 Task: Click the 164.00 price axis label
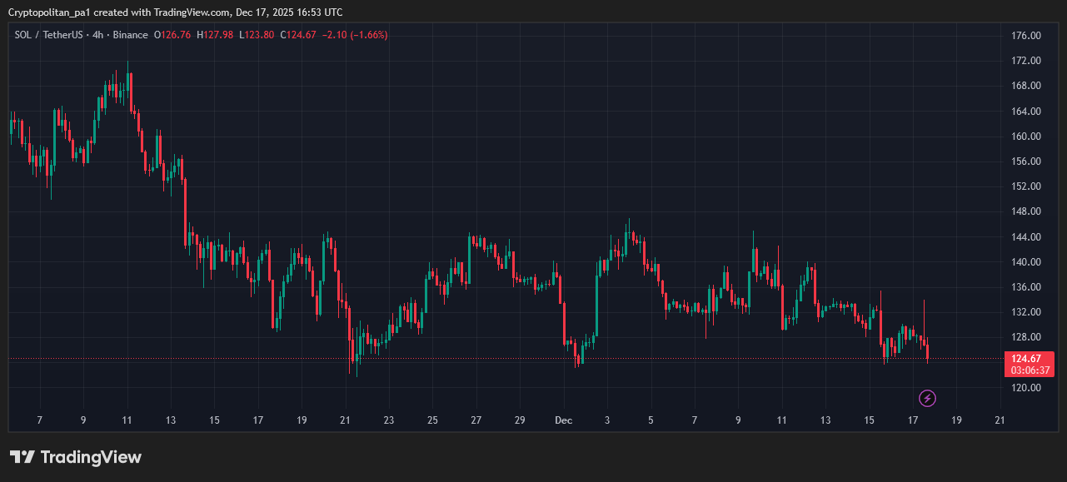[1025, 112]
